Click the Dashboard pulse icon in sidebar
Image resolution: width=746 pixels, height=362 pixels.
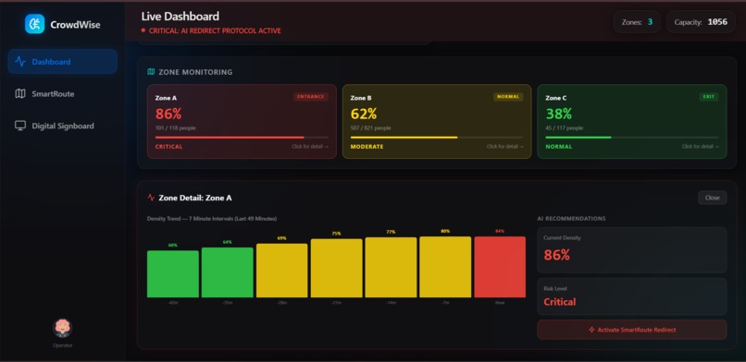pos(20,62)
